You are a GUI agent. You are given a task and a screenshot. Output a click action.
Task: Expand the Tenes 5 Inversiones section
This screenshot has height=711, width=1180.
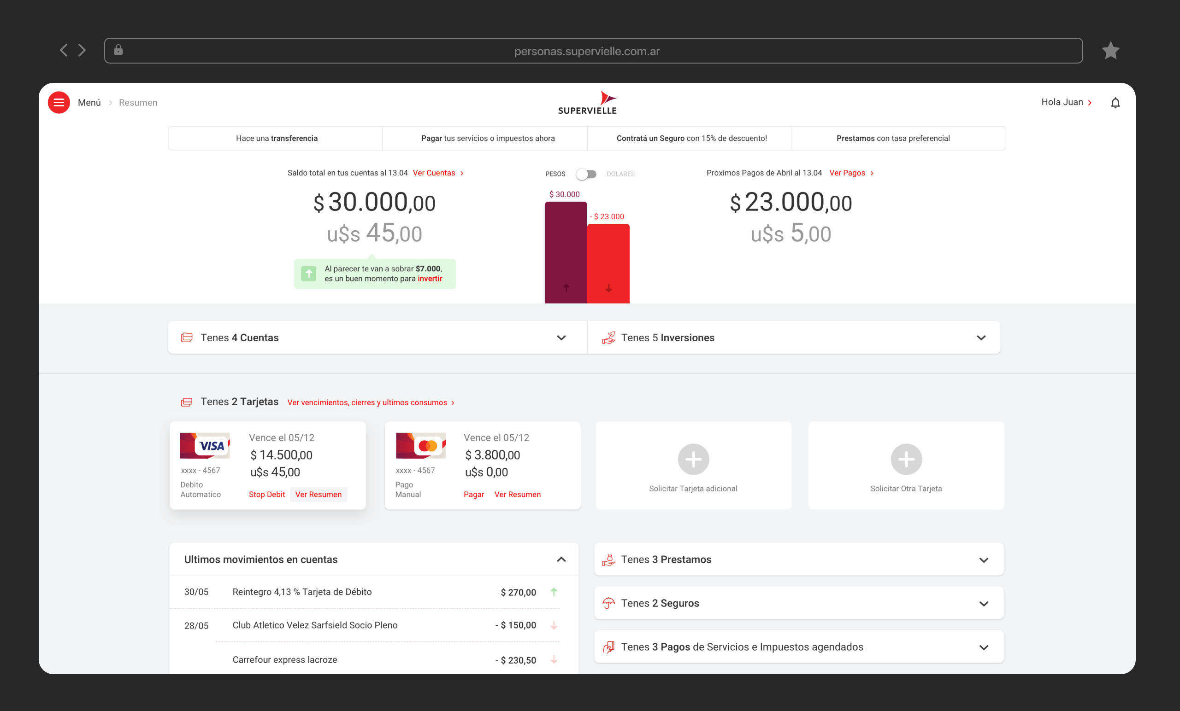(x=981, y=338)
